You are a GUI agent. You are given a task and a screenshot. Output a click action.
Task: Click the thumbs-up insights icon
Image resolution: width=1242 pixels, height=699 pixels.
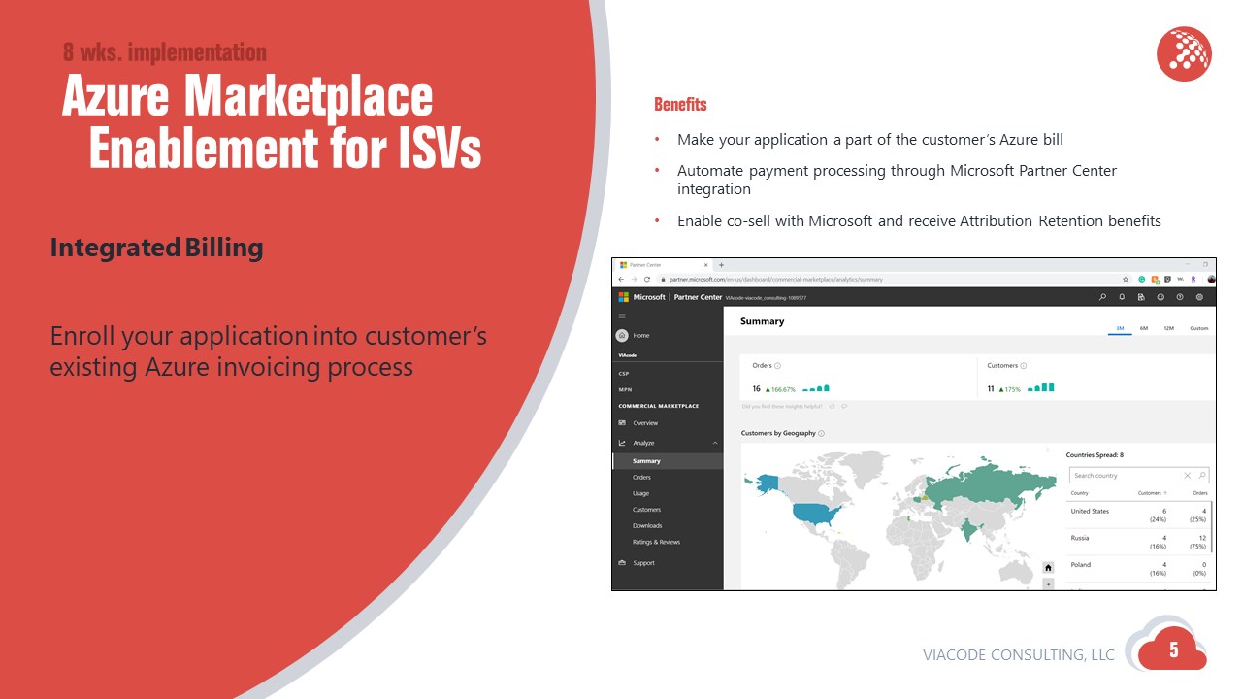pyautogui.click(x=832, y=406)
